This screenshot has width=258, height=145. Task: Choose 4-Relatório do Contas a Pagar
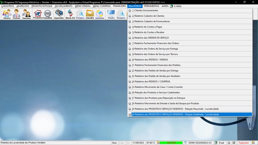tap(190, 27)
